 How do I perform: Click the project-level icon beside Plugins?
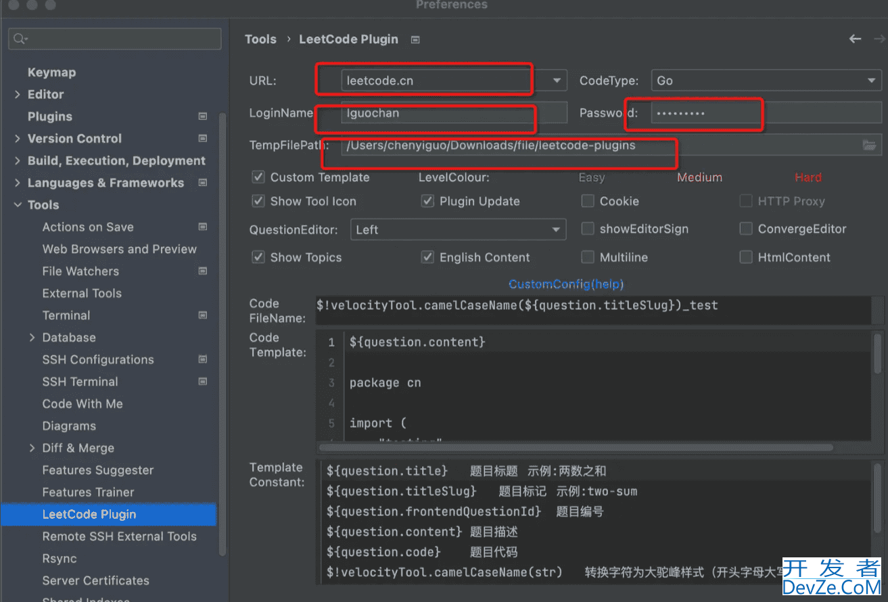(202, 116)
